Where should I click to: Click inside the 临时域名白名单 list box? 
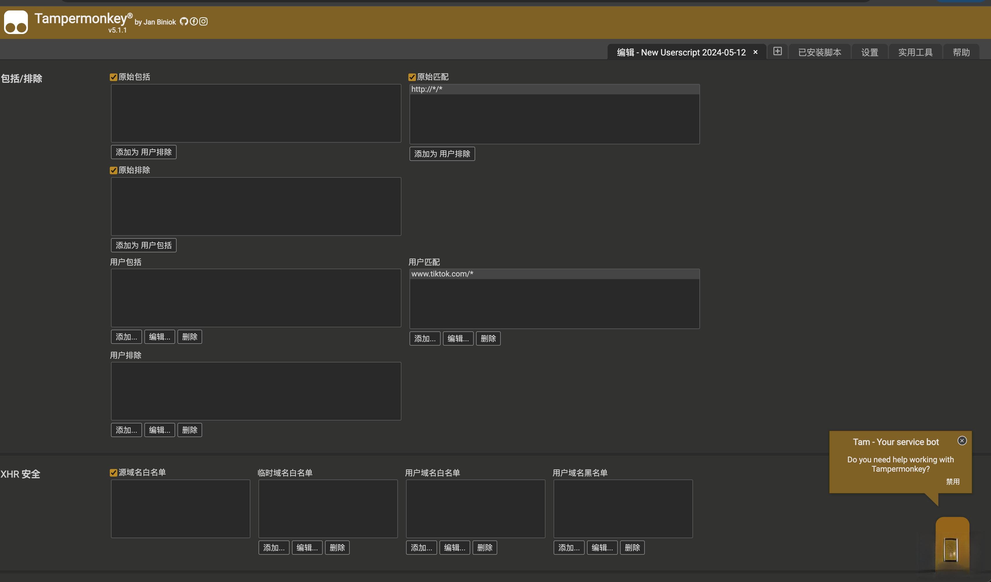(x=328, y=509)
